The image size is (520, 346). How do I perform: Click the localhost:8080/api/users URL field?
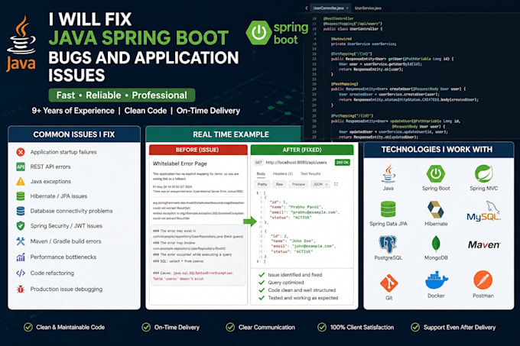coord(296,163)
